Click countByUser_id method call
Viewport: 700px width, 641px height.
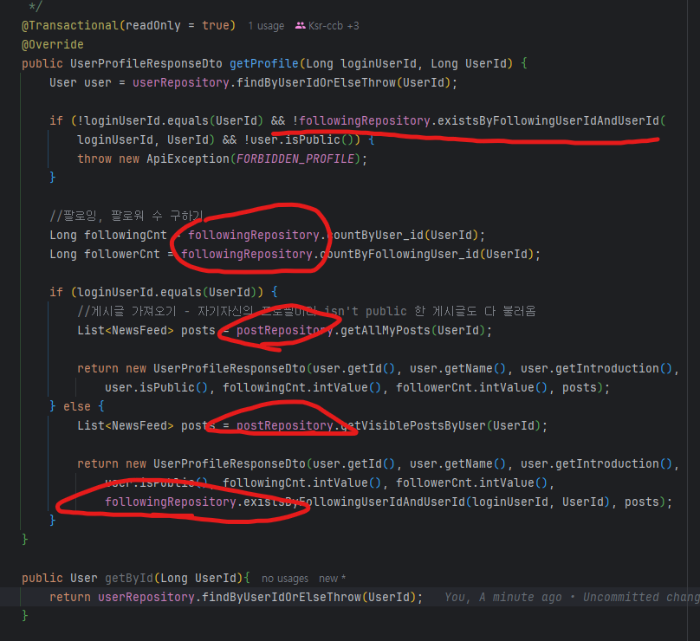click(375, 236)
